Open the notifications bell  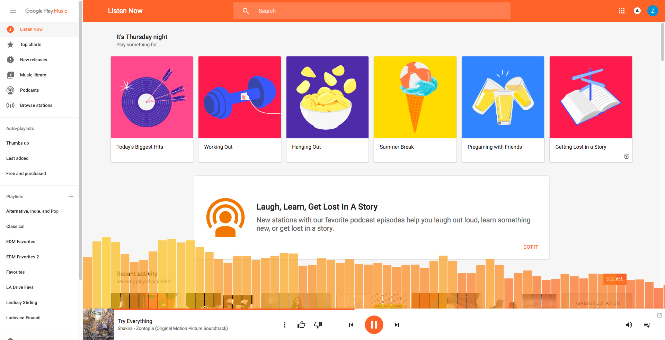637,11
